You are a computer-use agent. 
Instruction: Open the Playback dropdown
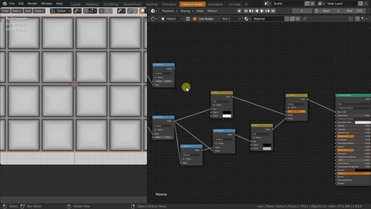tap(169, 11)
